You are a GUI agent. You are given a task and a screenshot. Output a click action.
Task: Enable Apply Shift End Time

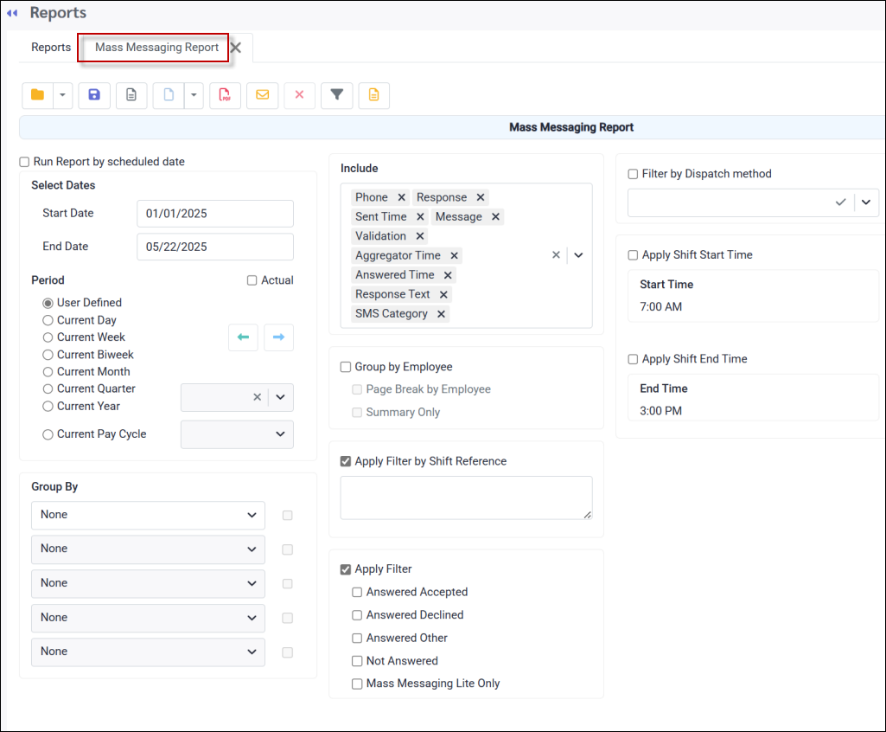pyautogui.click(x=634, y=359)
